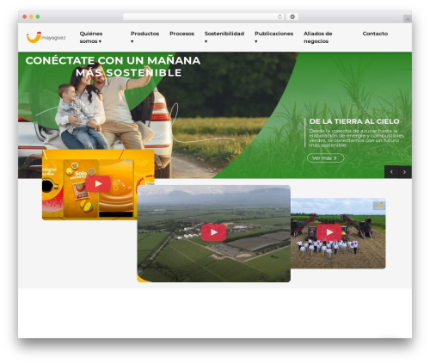Screen dimensions: 430x364
Task: Open a new browser tab with plus
Action: (x=408, y=19)
